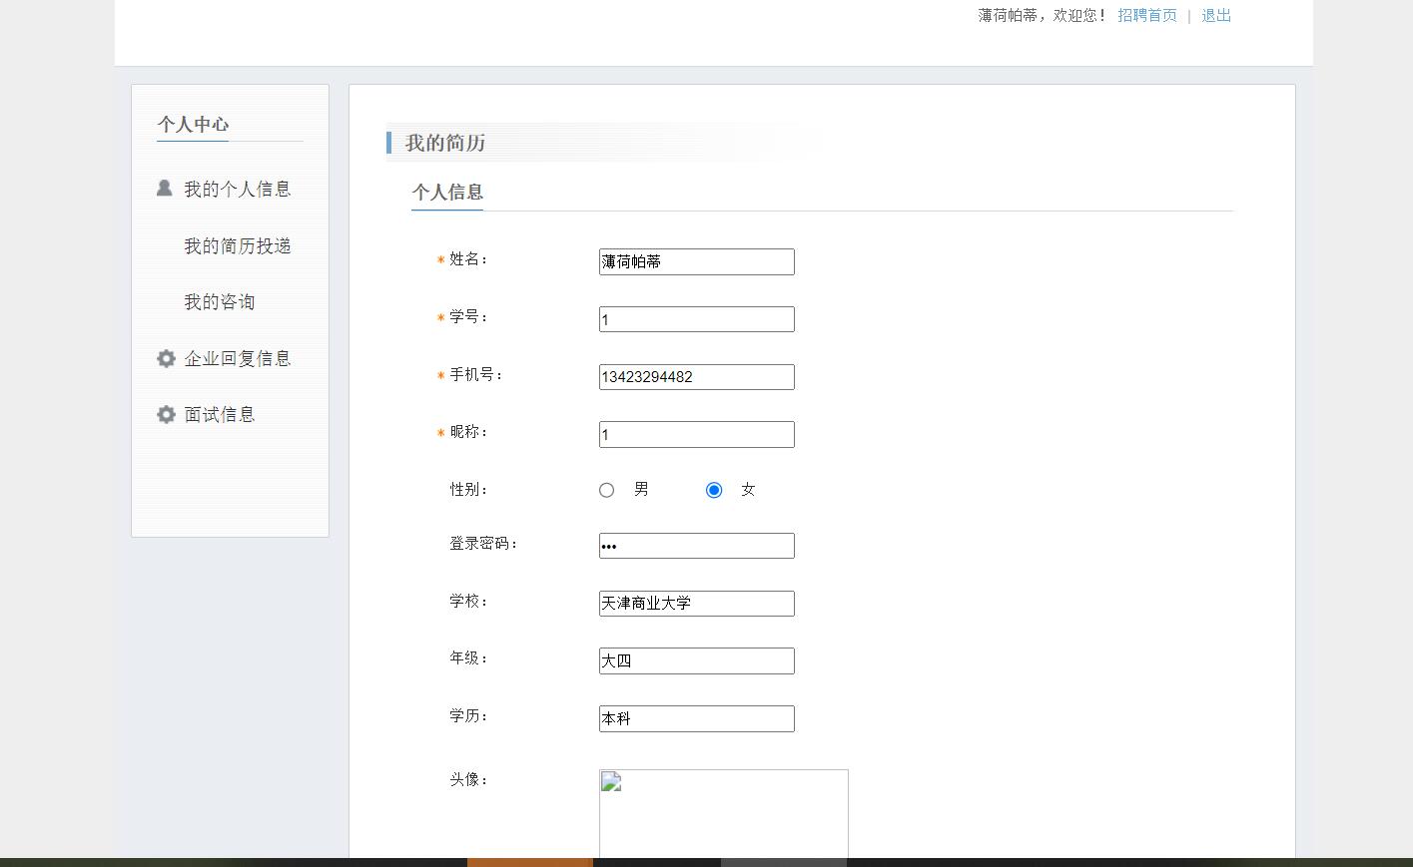Click the 头像 field label
Viewport: 1413px width, 867px height.
[468, 779]
